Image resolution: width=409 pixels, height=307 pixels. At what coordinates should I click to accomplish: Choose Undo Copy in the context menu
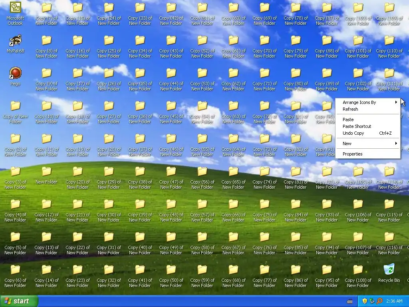pyautogui.click(x=368, y=133)
